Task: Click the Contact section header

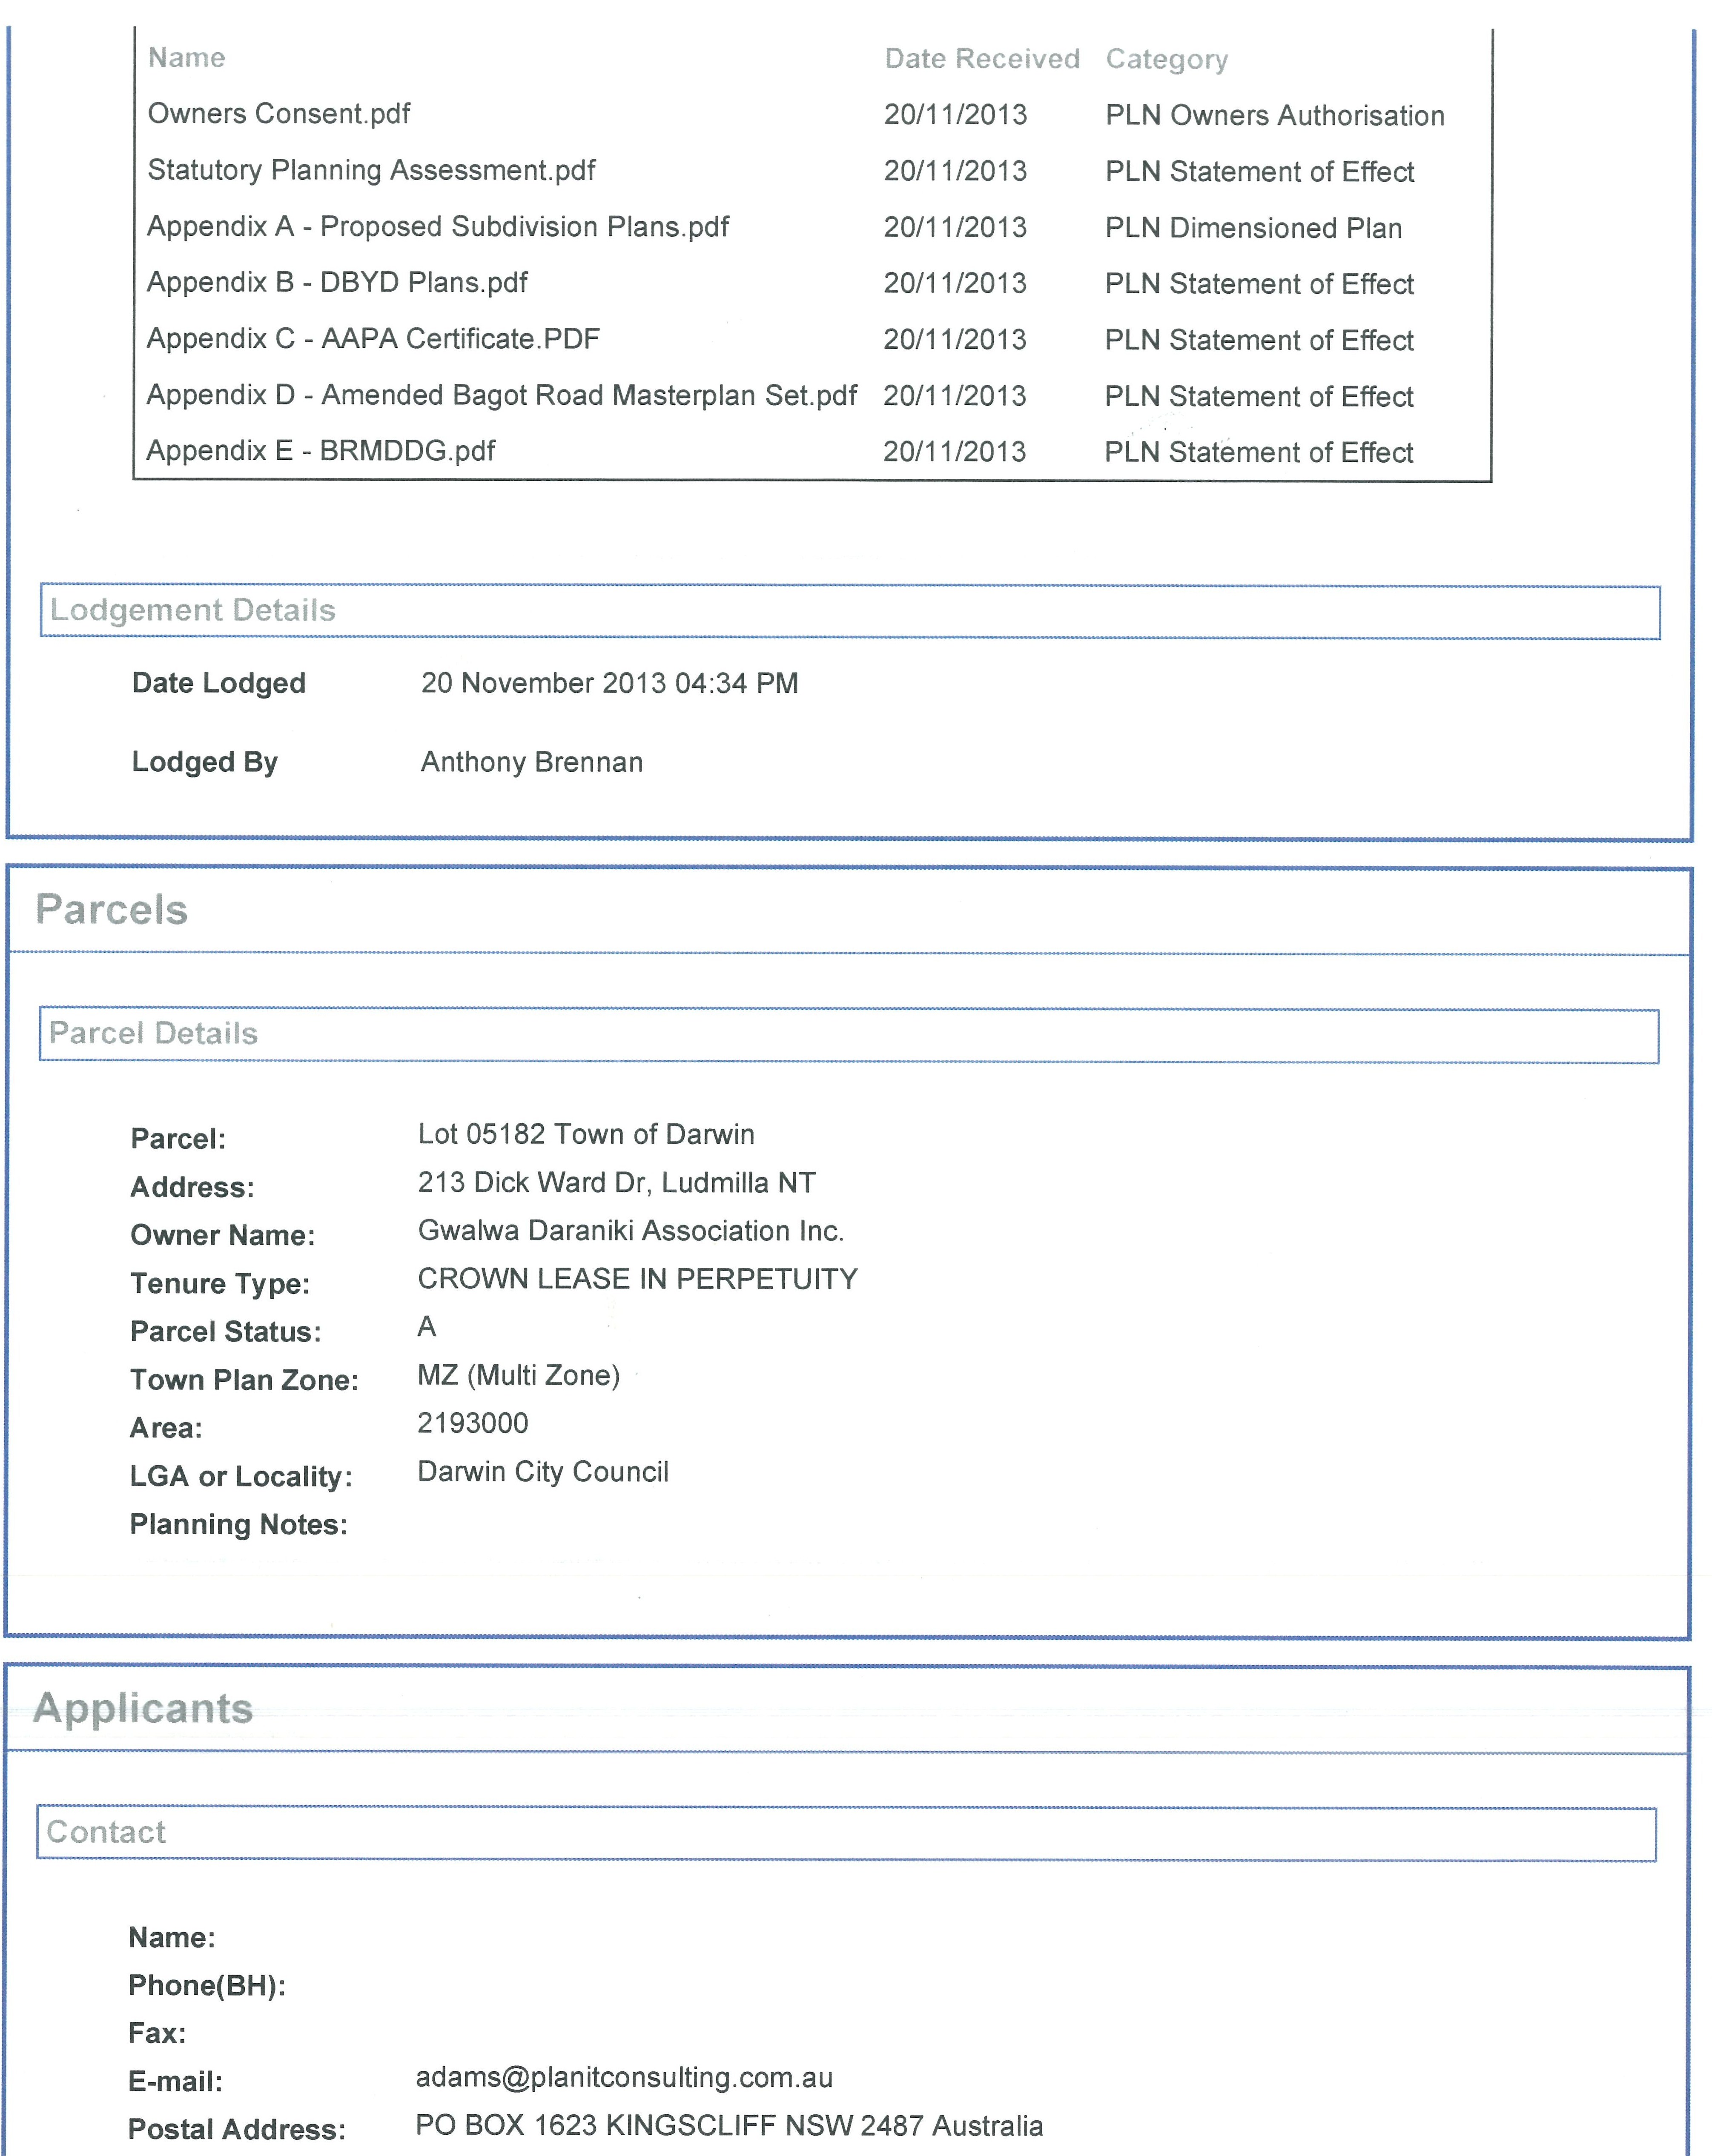Action: pos(846,1833)
